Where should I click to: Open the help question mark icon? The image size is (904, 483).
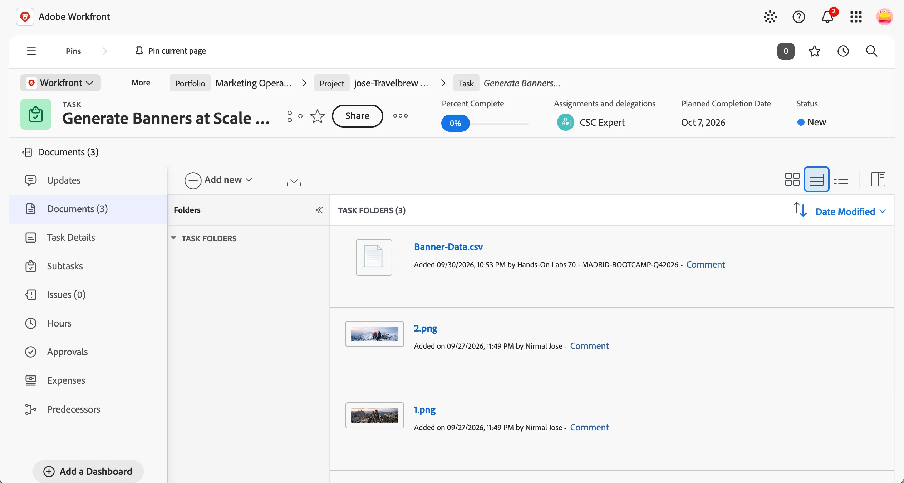click(x=799, y=17)
